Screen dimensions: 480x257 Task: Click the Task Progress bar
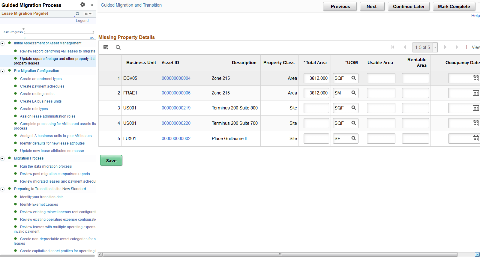59,32
